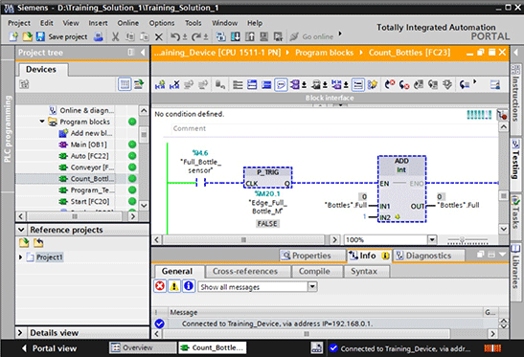Click the Count_Bottle... editor taskbar button
The width and height of the screenshot is (524, 357).
(213, 347)
